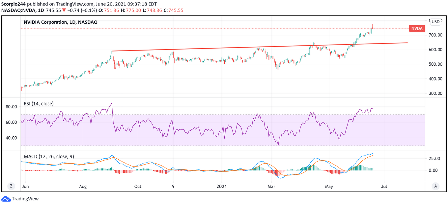Image resolution: width=448 pixels, height=203 pixels.
Task: Click the TradingView logo at bottom
Action: point(20,199)
